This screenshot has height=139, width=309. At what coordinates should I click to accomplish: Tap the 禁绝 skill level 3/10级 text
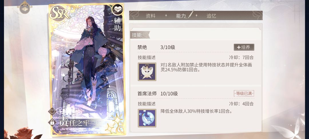tap(168, 47)
